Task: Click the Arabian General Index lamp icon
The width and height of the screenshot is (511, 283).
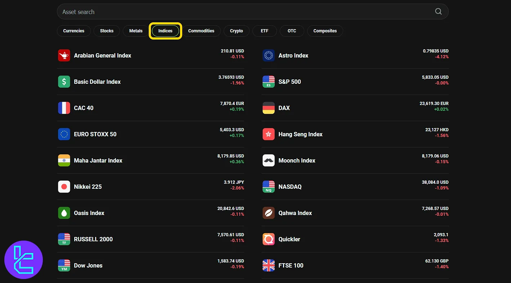Action: (64, 55)
